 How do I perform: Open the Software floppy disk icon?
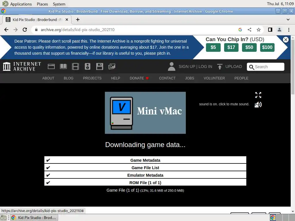coord(99,66)
